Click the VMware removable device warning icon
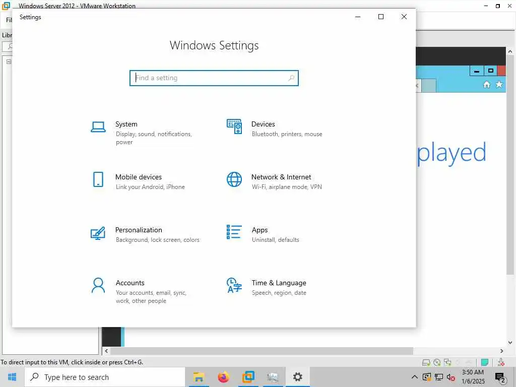Viewport: 516px width, 387px height. 501,362
